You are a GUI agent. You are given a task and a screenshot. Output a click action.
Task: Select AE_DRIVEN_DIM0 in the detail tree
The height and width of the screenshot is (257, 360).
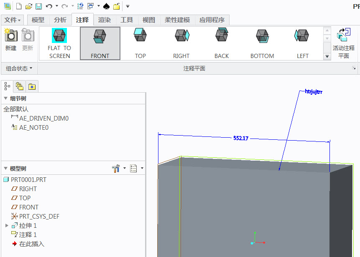point(40,118)
